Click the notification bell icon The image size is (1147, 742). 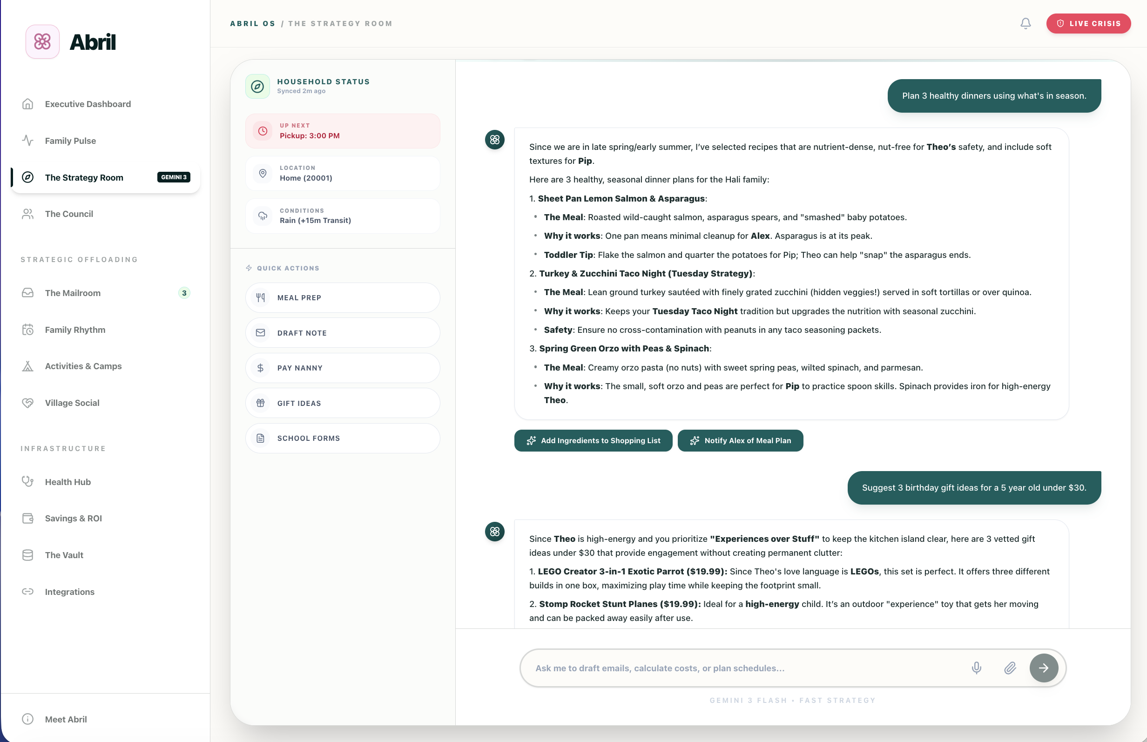tap(1025, 23)
